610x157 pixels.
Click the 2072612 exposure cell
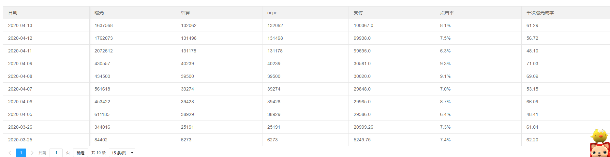(x=104, y=51)
